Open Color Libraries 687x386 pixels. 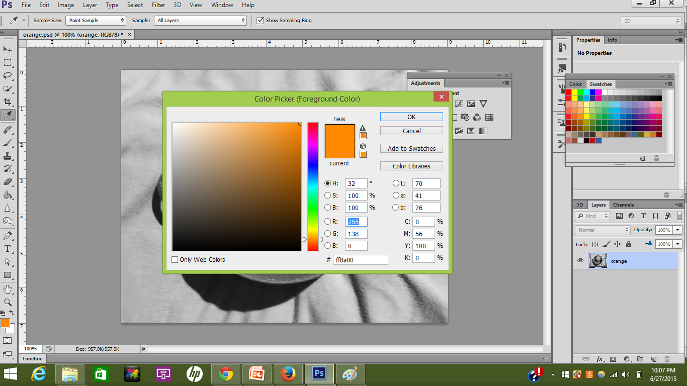point(411,166)
